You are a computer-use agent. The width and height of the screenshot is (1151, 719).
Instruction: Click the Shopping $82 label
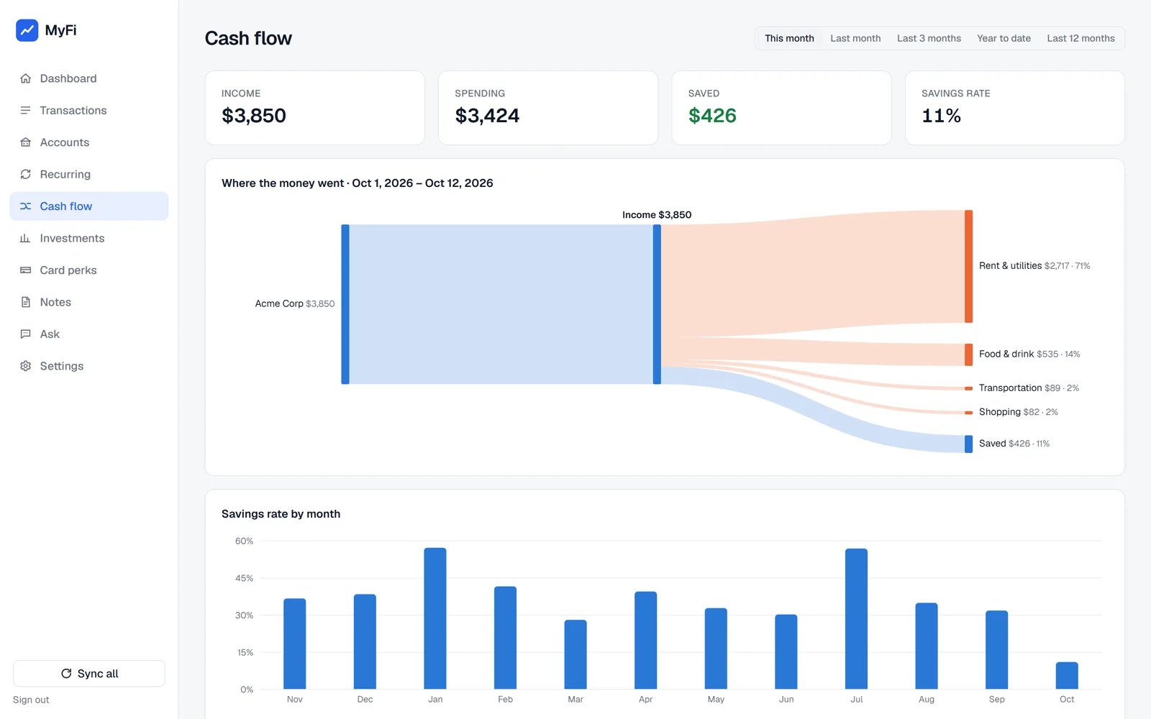(x=1018, y=412)
